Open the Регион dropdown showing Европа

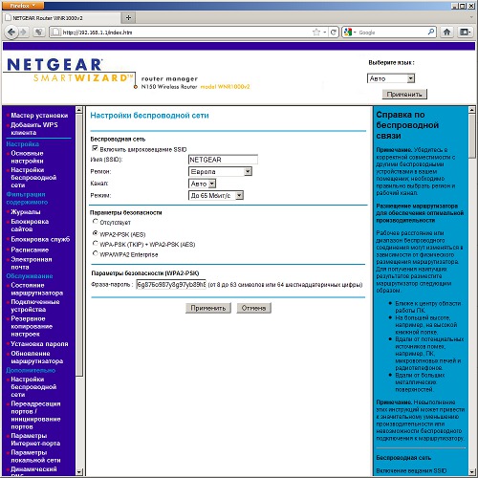220,172
